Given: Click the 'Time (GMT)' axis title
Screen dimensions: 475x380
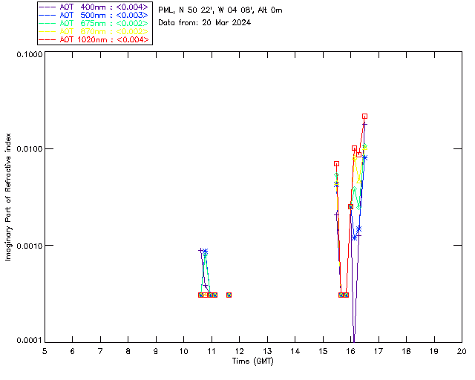Looking at the screenshot, I should 252,361.
